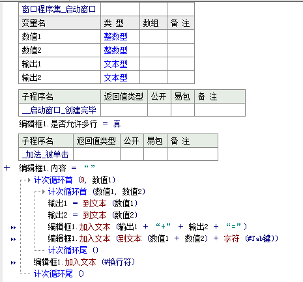The width and height of the screenshot is (303, 282).
Task: Click the empty string literal “”
Action: 90,167
